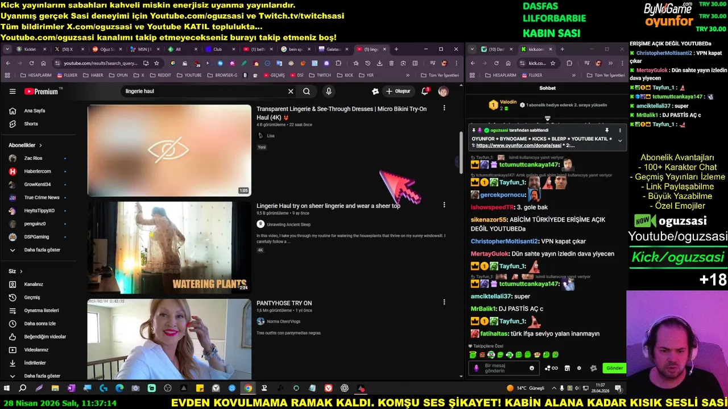Open more options for PANTYHOSE TRY ON video
This screenshot has height=409, width=728.
click(444, 302)
